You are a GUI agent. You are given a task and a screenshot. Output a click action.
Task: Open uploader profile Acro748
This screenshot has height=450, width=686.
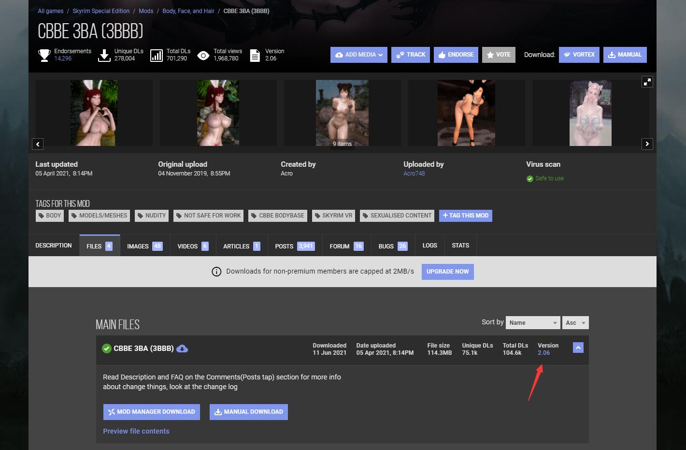(414, 174)
